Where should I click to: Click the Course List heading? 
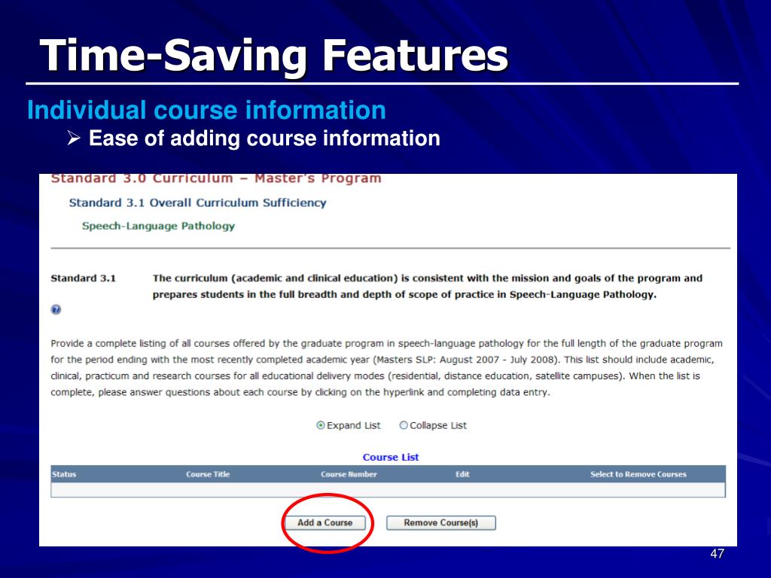tap(391, 457)
